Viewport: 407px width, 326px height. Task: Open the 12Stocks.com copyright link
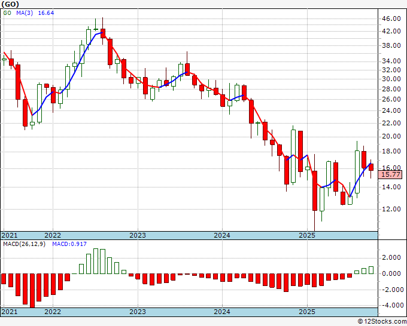pyautogui.click(x=382, y=322)
